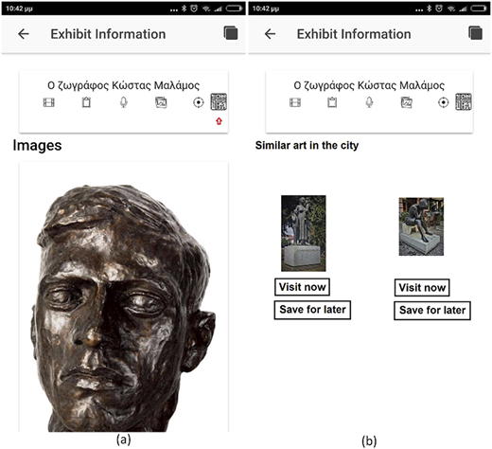This screenshot has width=492, height=449.
Task: Show exhibit video via film icon, left screen
Action: click(49, 102)
